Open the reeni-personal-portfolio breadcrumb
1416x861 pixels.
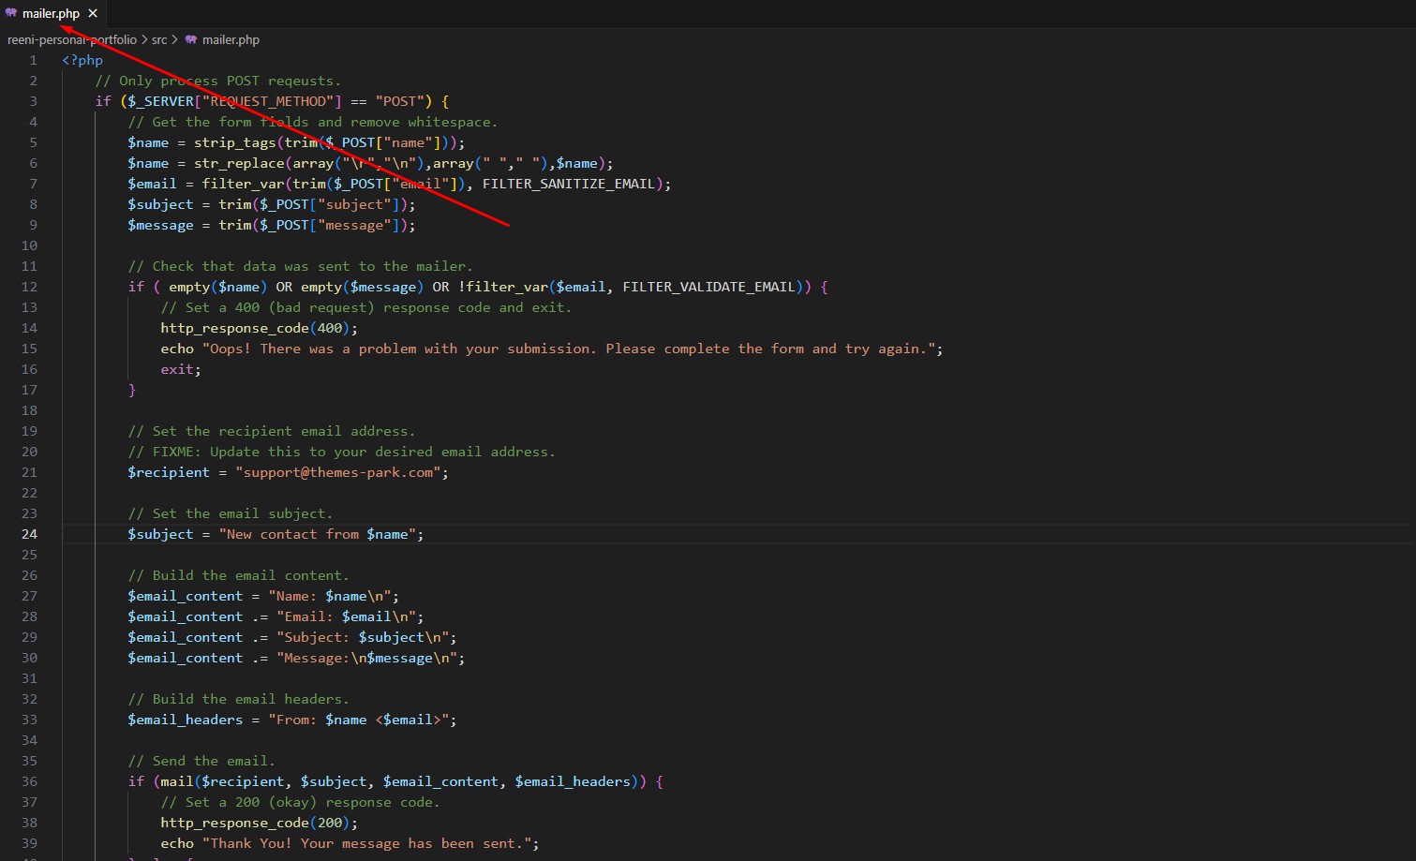click(x=72, y=39)
